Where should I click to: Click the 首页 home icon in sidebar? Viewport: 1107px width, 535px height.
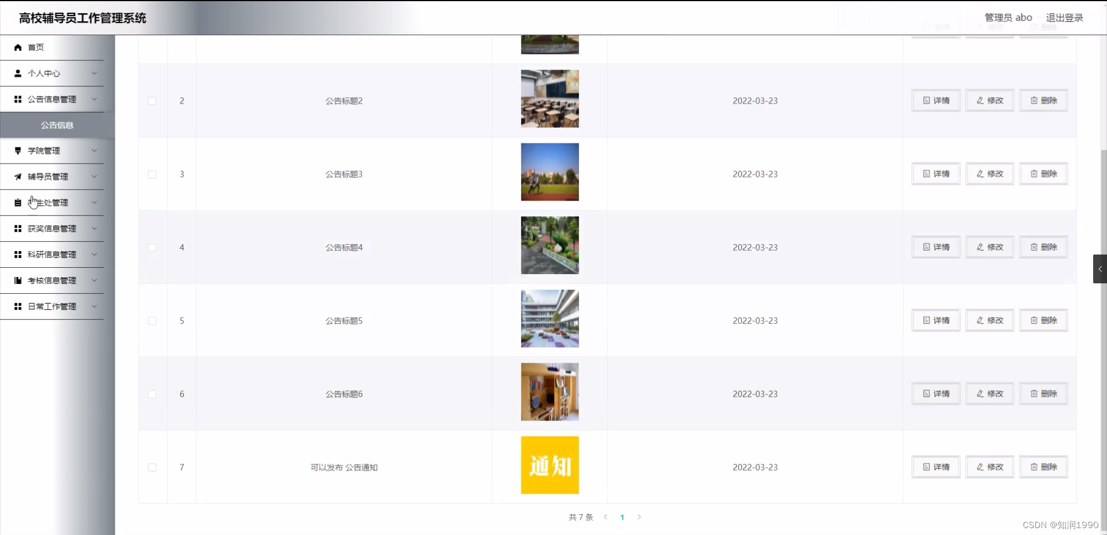17,47
